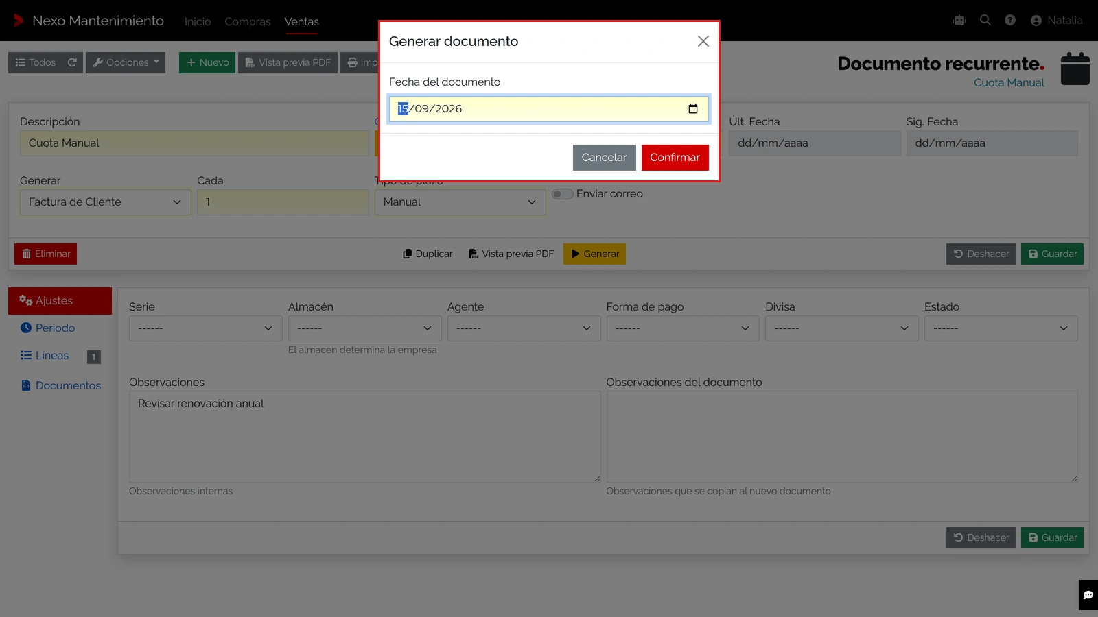Expand the Opciones dropdown
This screenshot has height=617, width=1098.
tap(126, 62)
